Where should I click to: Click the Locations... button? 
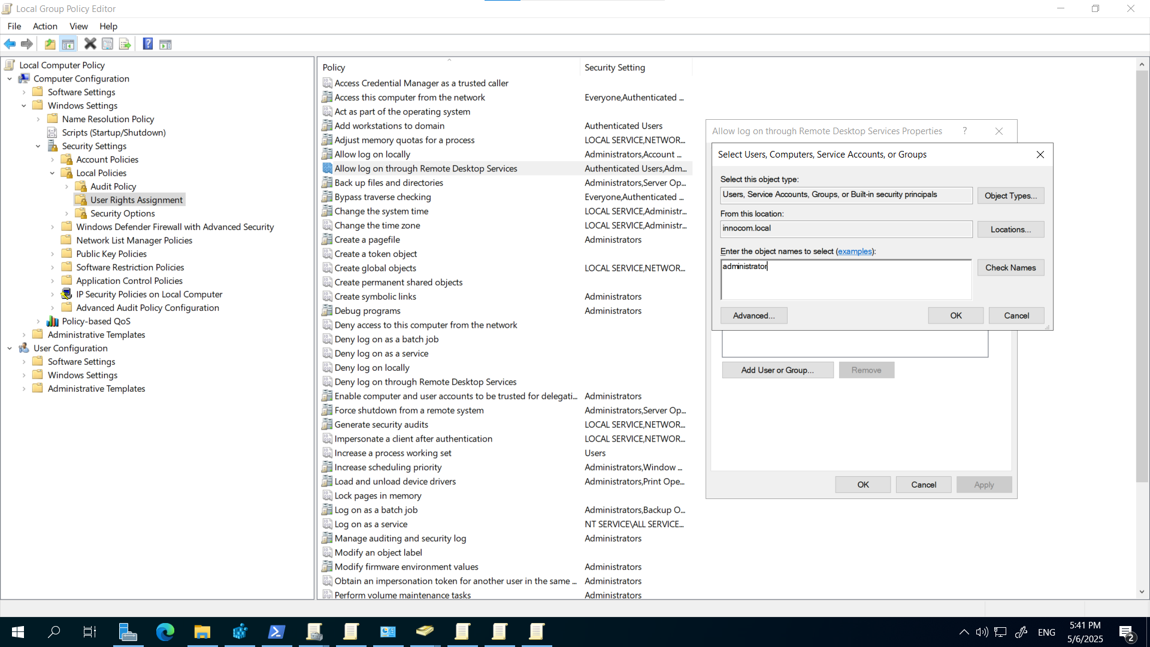tap(1010, 229)
